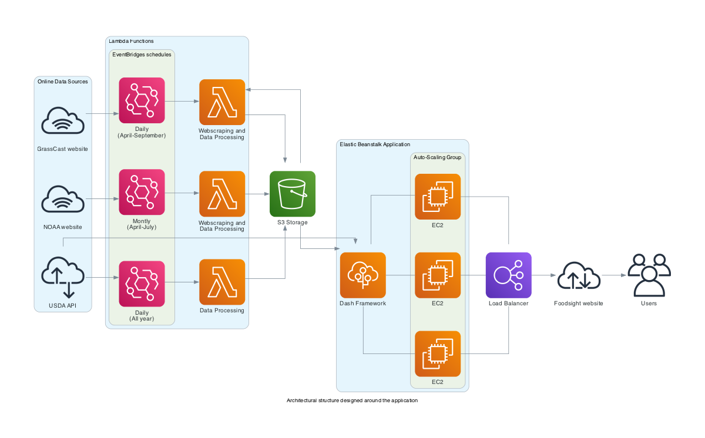Click the Users people icon
Screen dimensions: 705x438
coord(649,275)
